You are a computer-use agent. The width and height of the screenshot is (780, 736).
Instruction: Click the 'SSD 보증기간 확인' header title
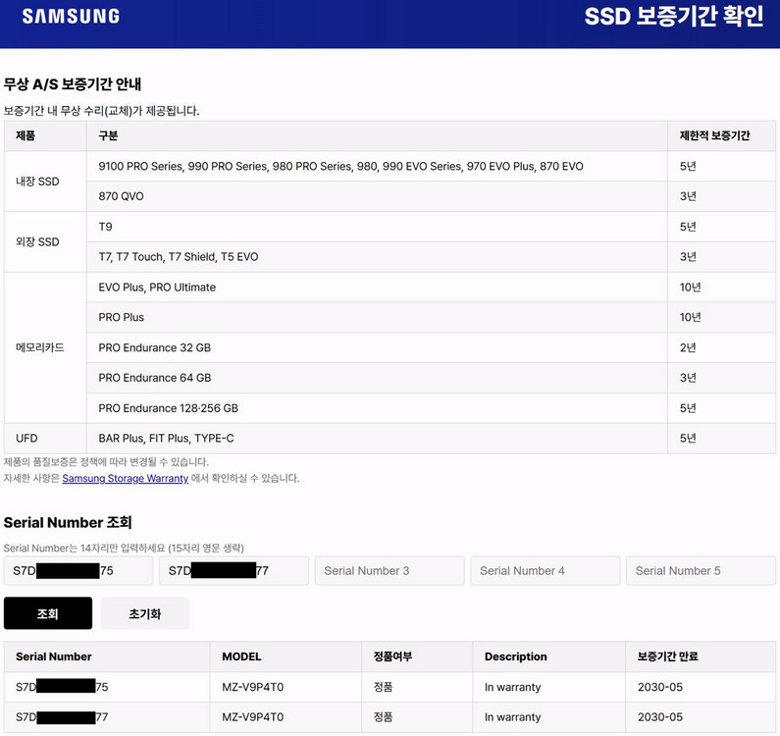click(x=673, y=16)
